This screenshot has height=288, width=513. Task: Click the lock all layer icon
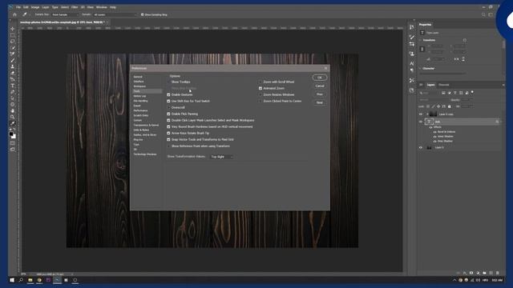449,106
